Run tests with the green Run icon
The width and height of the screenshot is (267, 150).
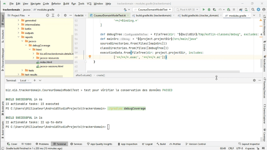204,9
